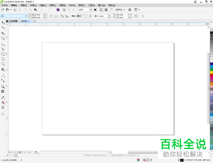Open the File (文件) menu
This screenshot has height=163, width=213.
pyautogui.click(x=5, y=5)
